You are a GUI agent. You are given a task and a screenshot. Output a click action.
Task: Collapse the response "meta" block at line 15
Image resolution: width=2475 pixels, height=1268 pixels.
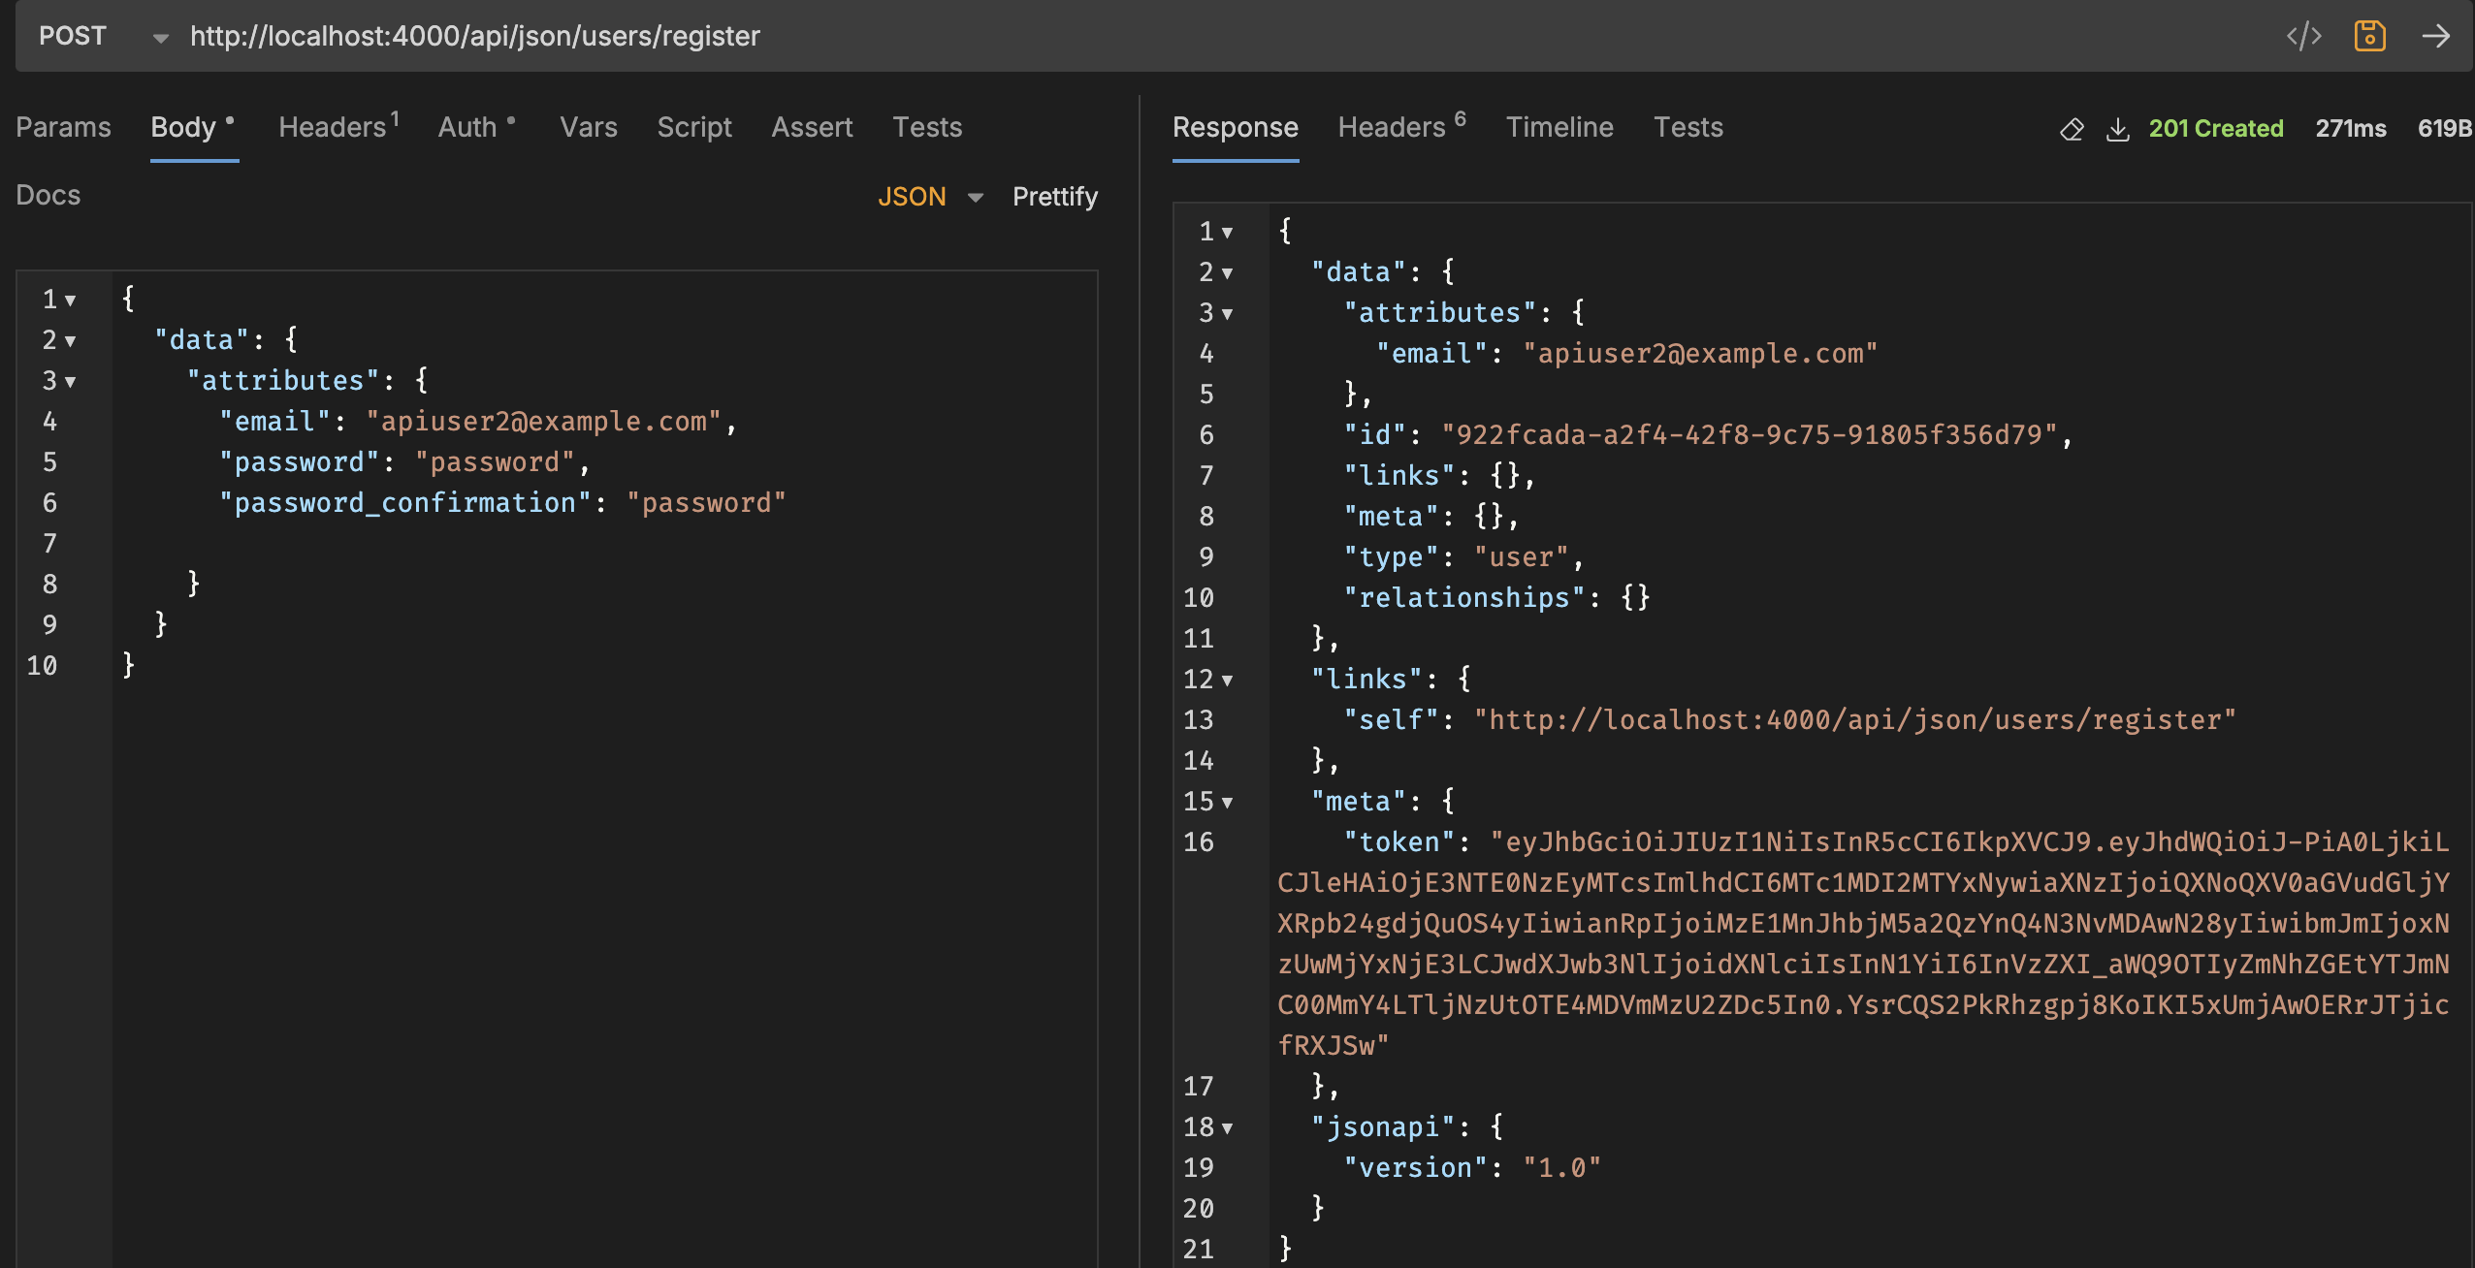point(1228,803)
